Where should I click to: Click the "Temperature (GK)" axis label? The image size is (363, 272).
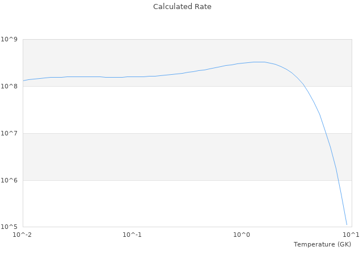point(322,244)
